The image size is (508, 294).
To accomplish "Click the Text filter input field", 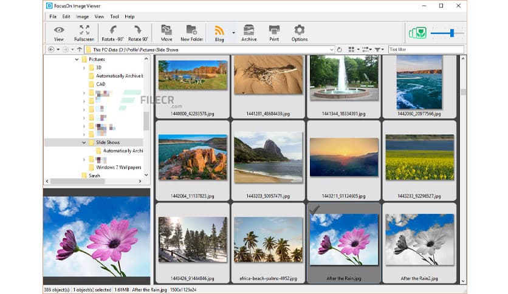I will (x=426, y=50).
